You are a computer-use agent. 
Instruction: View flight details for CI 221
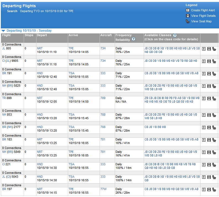tap(209, 165)
